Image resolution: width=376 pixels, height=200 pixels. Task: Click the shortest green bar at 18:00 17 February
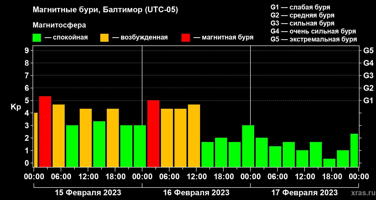tap(329, 163)
